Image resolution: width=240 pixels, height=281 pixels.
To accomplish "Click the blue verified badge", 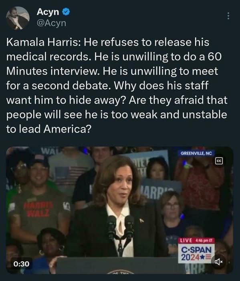I will coord(66,12).
